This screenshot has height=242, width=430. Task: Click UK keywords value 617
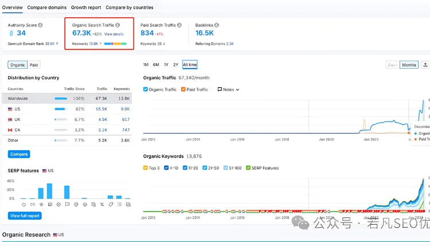click(x=126, y=119)
